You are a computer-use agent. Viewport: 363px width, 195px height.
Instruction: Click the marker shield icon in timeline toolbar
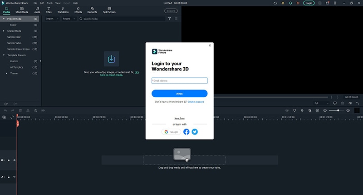pyautogui.click(x=294, y=110)
